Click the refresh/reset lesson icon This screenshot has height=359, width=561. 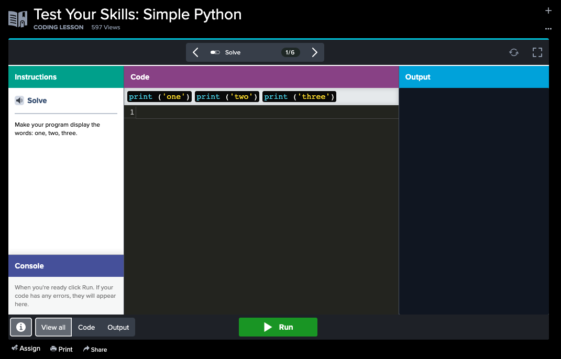(x=514, y=52)
